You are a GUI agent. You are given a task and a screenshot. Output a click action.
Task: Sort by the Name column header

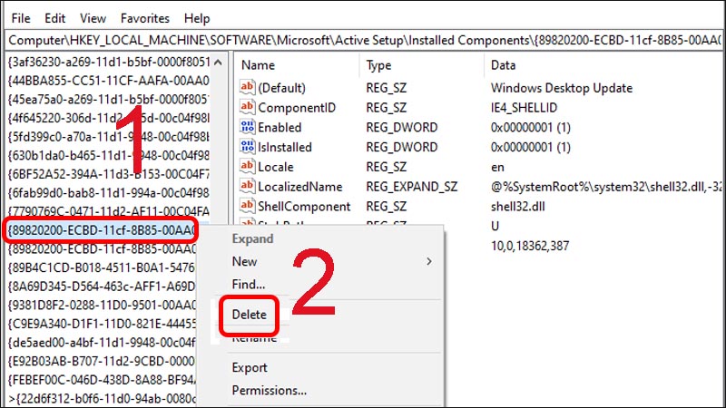(258, 65)
